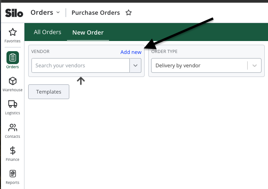Open Contacts people icon

pos(12,127)
